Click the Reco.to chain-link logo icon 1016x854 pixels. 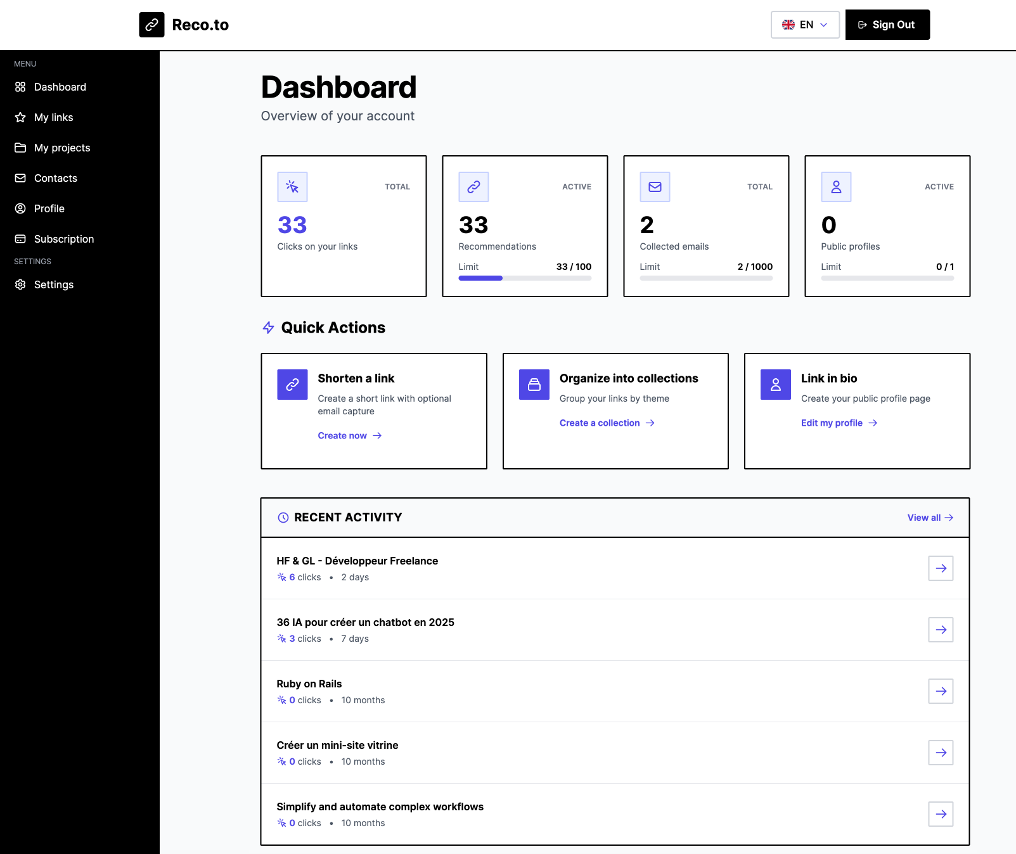[151, 25]
